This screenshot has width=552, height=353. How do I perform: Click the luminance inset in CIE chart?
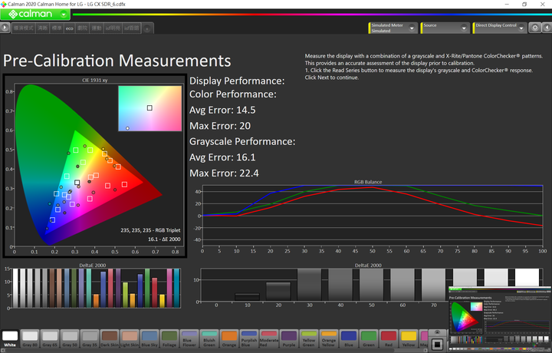[150, 108]
